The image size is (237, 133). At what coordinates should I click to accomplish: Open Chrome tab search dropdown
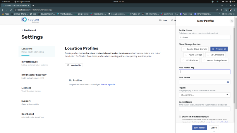222,6
